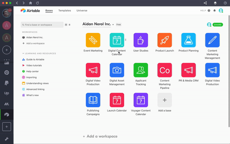230x144 pixels.
Task: Open the Digital Asset Management camera base
Action: (117, 70)
